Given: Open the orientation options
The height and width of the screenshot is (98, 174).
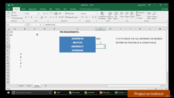Looking at the screenshot, I should click(x=60, y=14).
